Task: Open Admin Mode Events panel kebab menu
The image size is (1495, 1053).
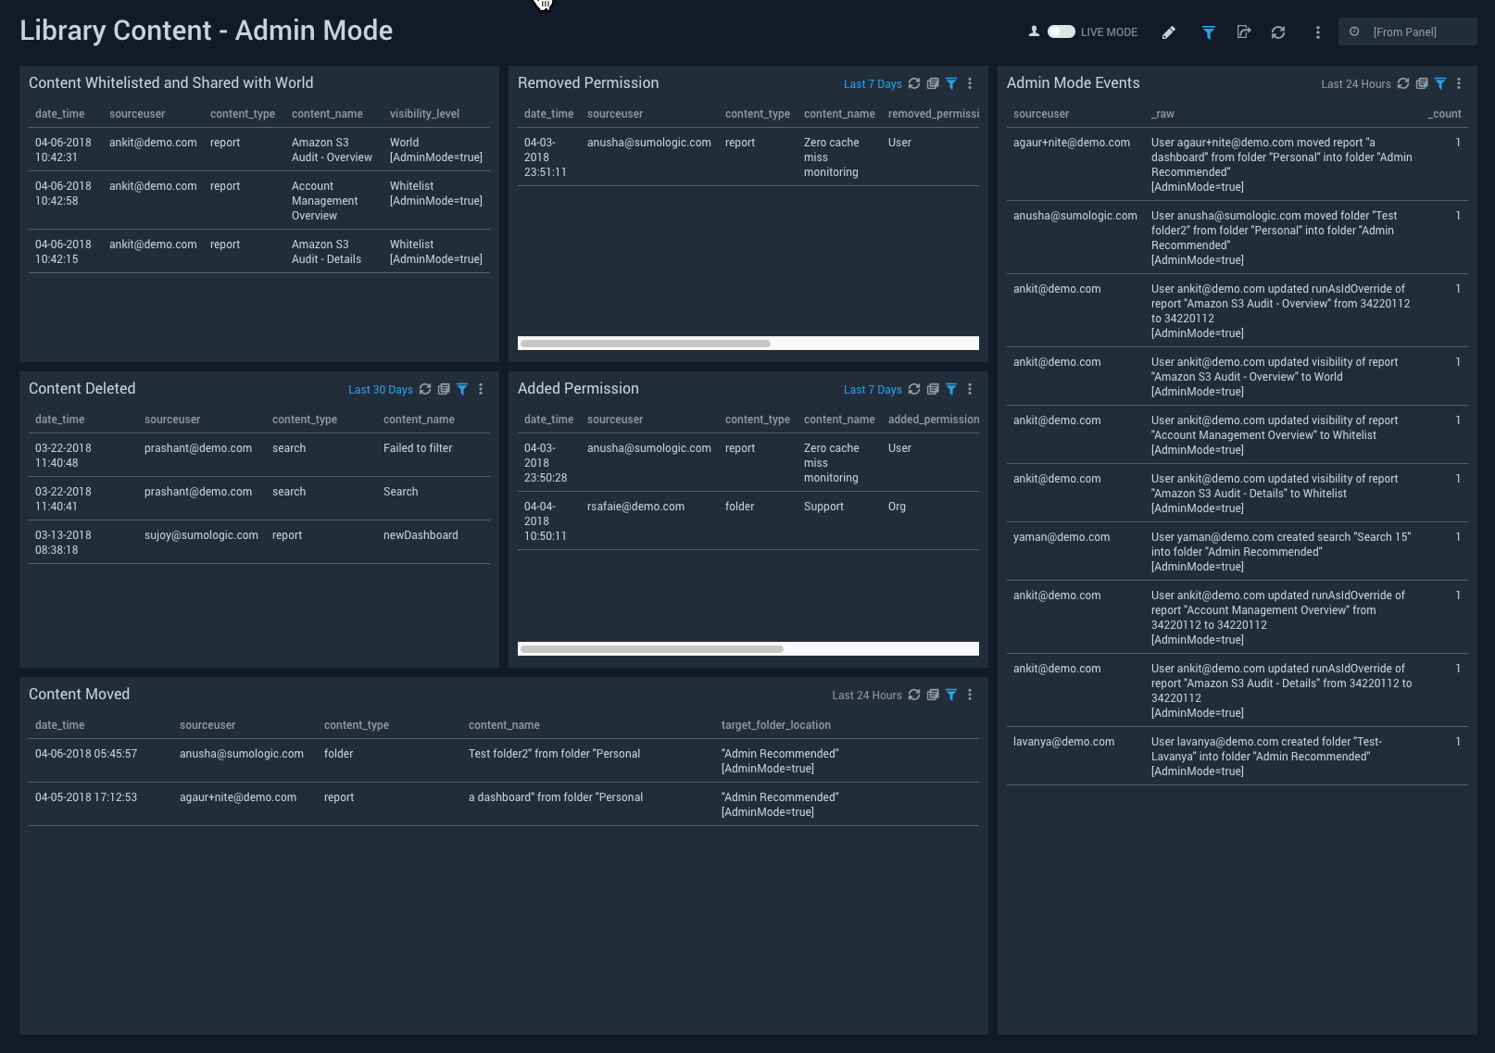Action: pyautogui.click(x=1459, y=83)
